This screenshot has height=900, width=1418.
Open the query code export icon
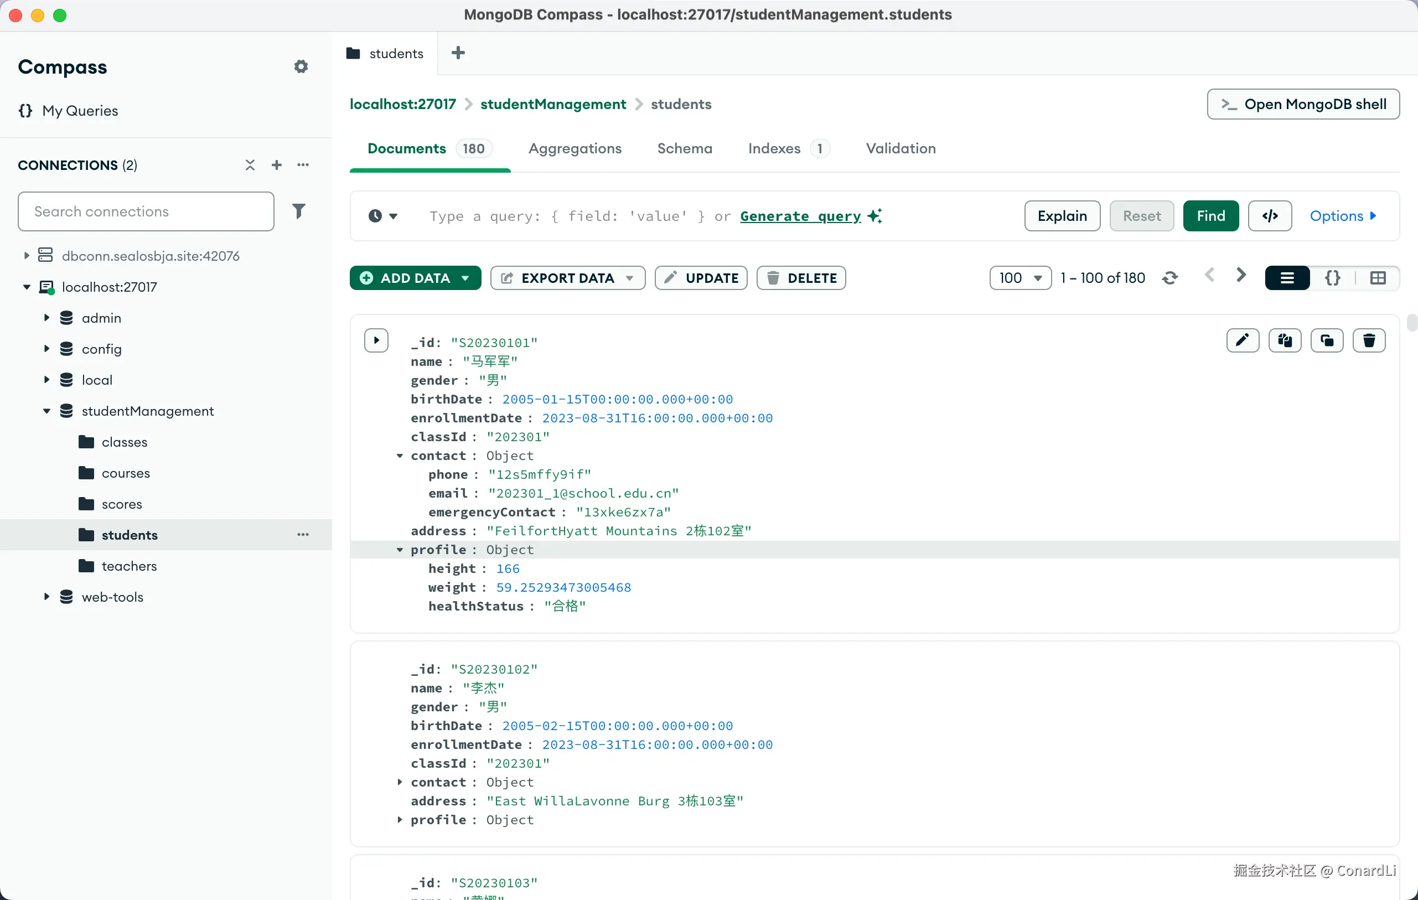(1270, 216)
